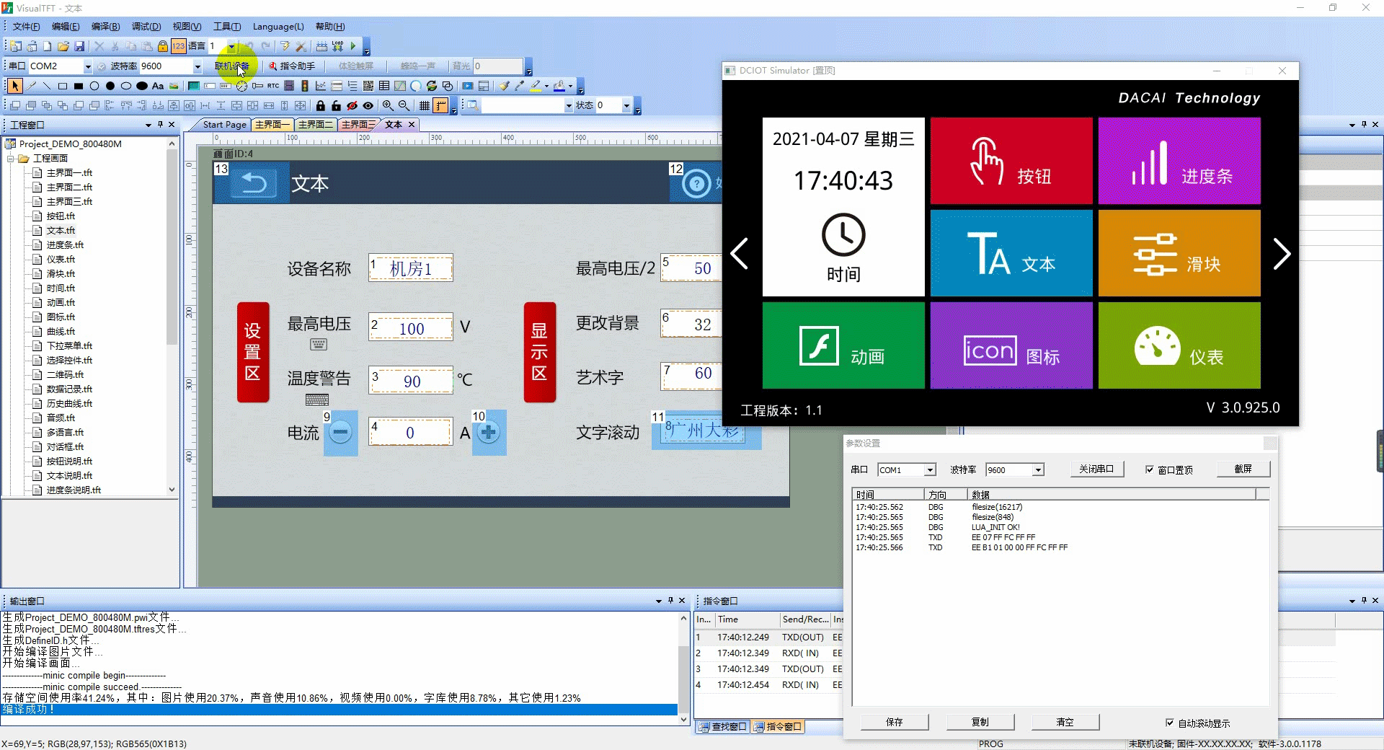Click the 关闭串口 button
Viewport: 1384px width, 750px height.
tap(1096, 469)
